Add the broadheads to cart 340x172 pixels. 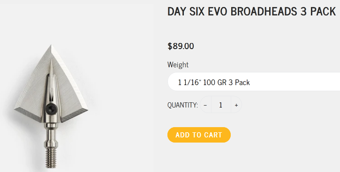tap(199, 135)
